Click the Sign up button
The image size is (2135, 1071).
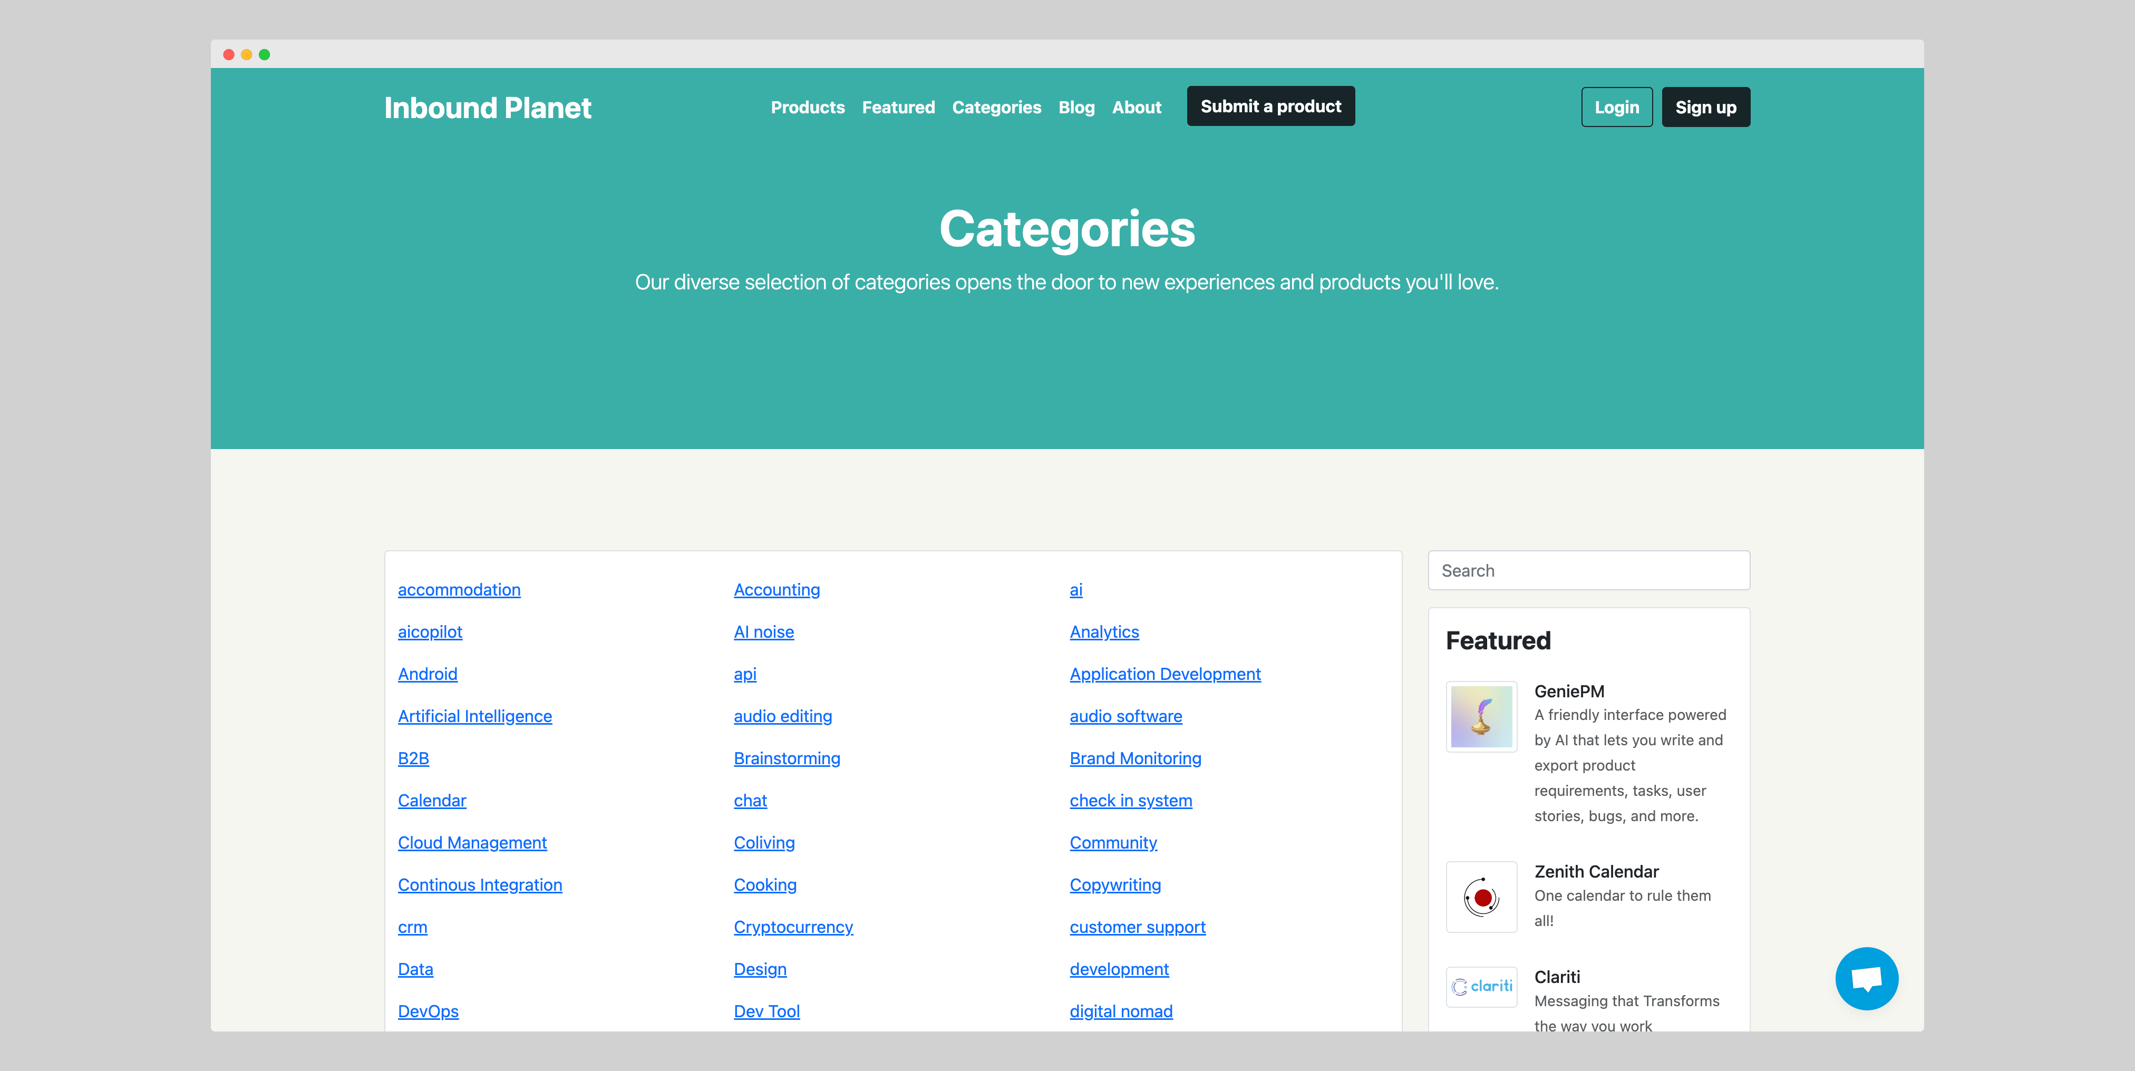coord(1705,108)
